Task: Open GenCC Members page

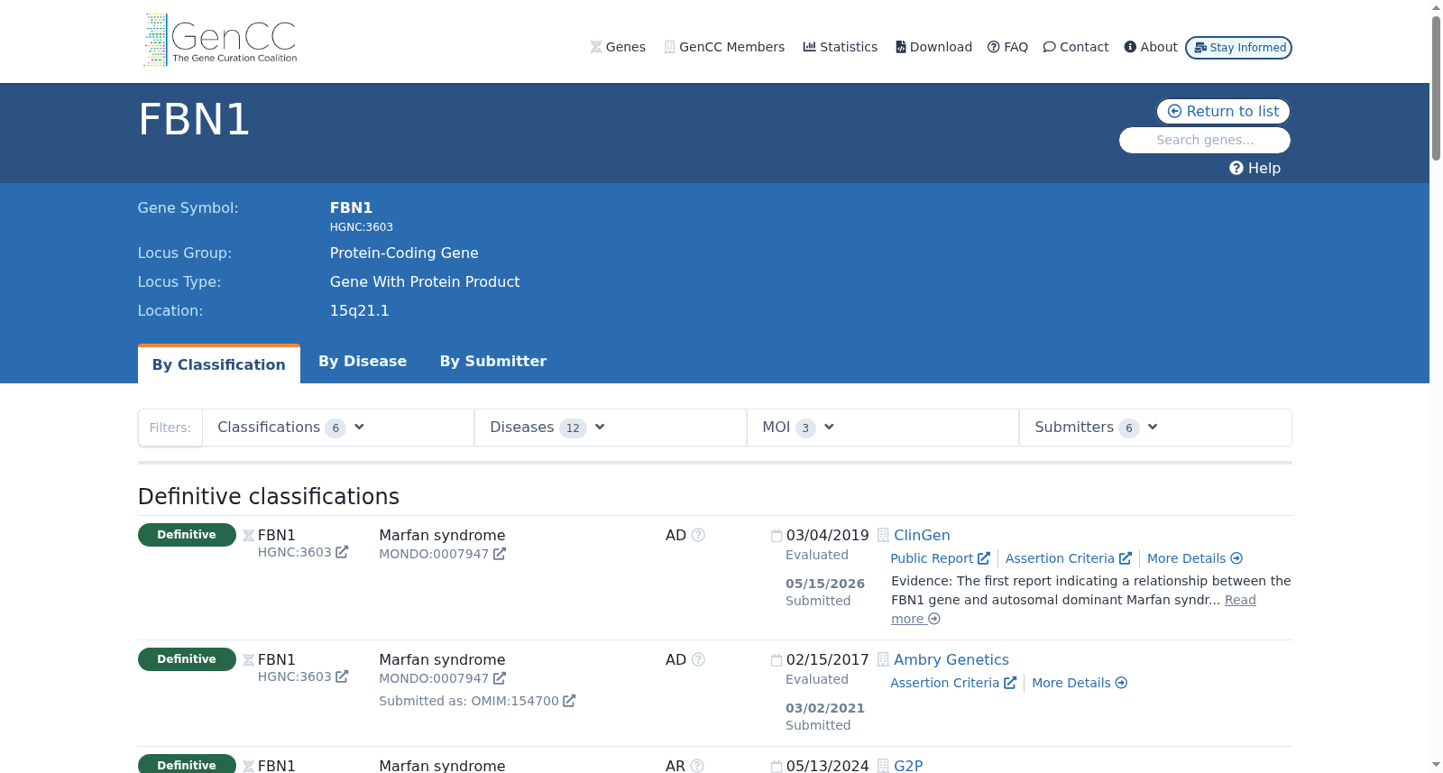Action: [x=724, y=47]
